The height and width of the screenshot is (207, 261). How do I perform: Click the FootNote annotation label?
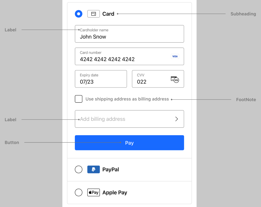click(246, 100)
